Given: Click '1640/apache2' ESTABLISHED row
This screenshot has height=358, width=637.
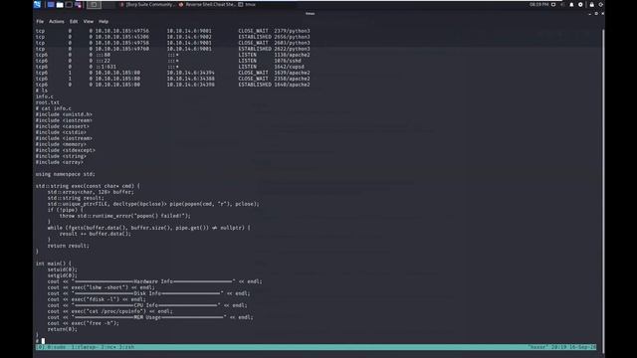Looking at the screenshot, I should click(x=172, y=85).
